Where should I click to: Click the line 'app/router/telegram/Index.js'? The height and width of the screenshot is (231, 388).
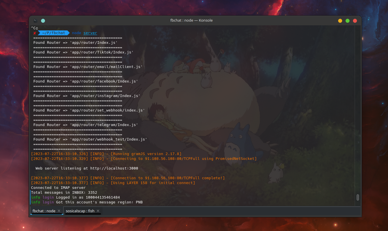(86, 125)
